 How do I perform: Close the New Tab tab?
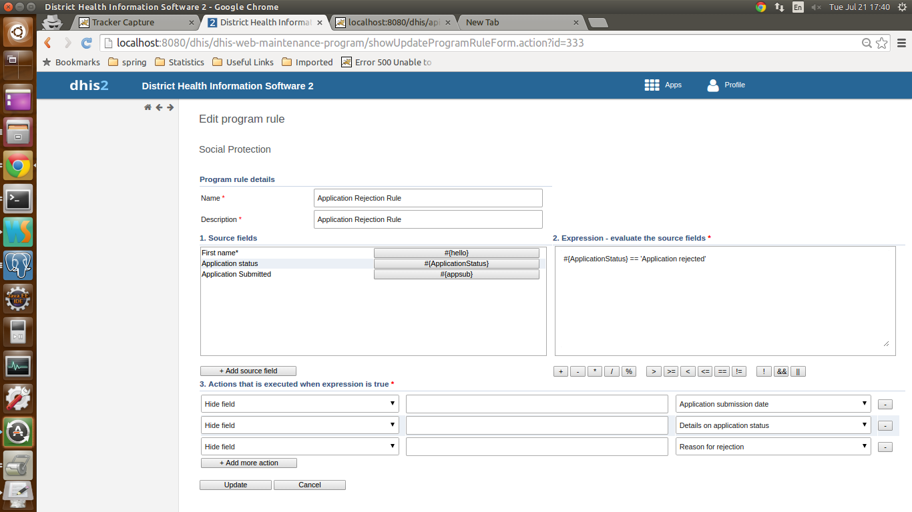pyautogui.click(x=576, y=22)
